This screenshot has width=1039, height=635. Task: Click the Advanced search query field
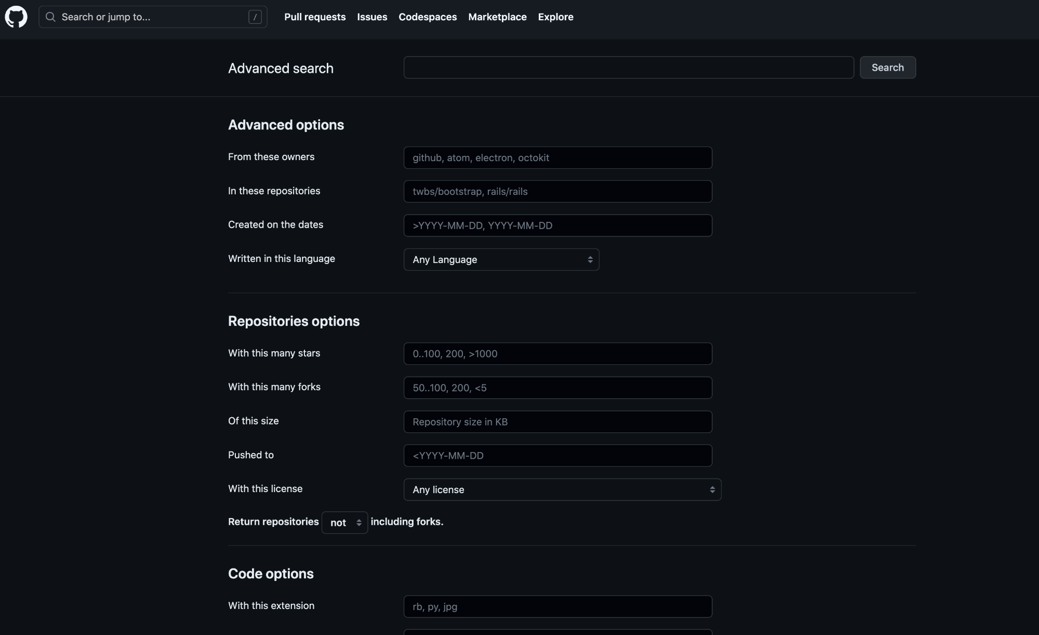coord(629,68)
